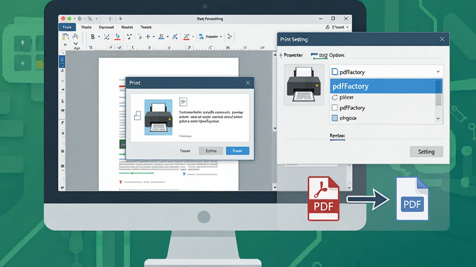This screenshot has width=476, height=267.
Task: Click the small page icon left of printer image
Action: tap(138, 115)
